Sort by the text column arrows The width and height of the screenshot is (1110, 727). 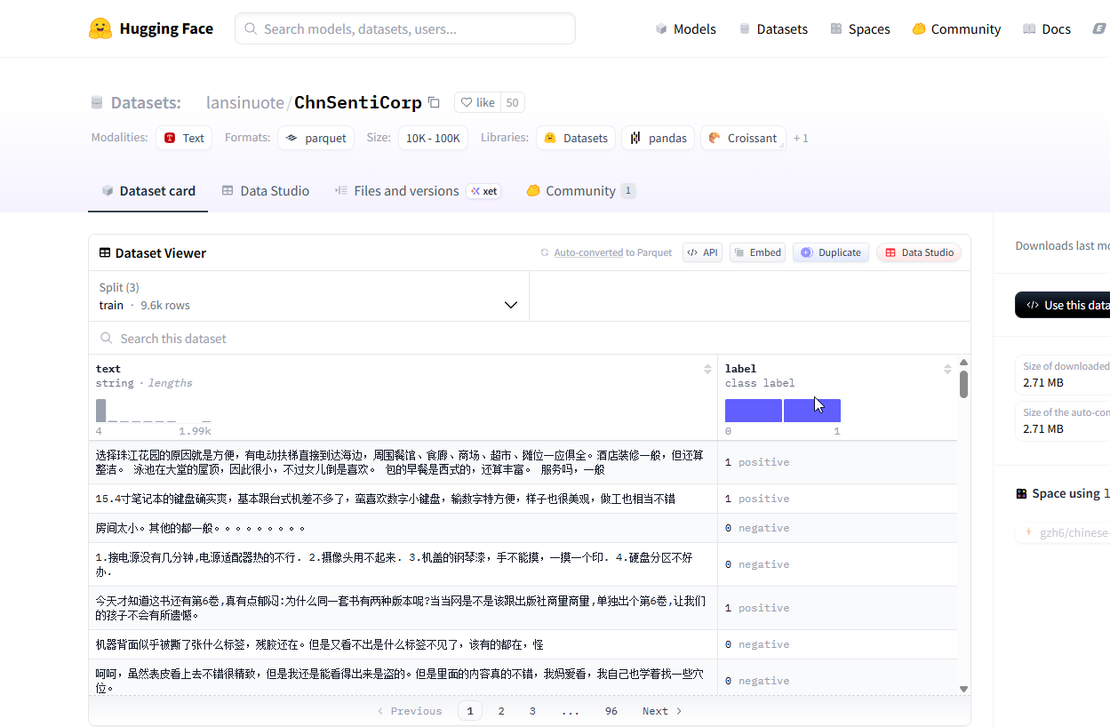click(x=707, y=369)
